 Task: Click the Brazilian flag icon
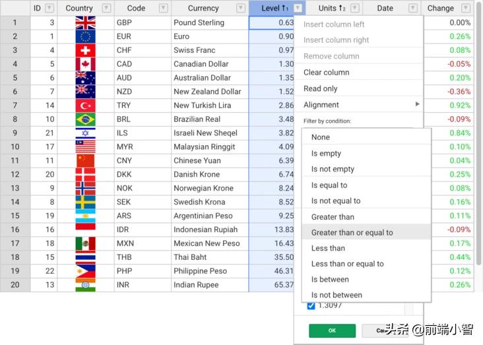pyautogui.click(x=85, y=119)
